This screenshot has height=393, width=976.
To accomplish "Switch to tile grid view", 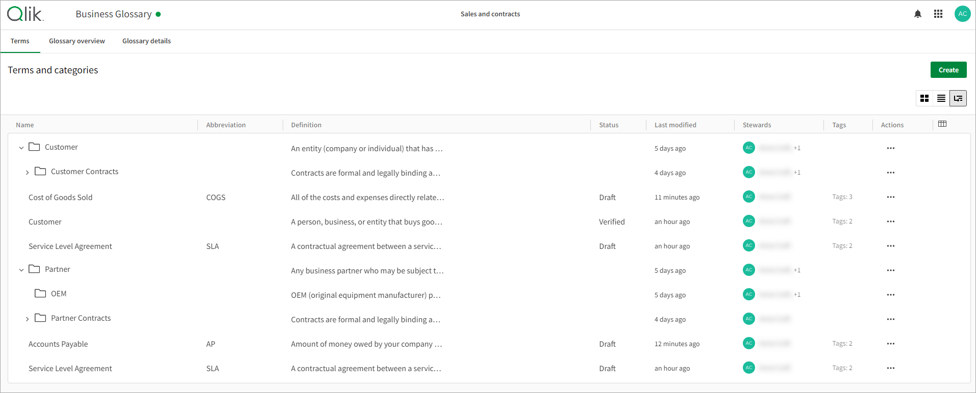I will click(x=924, y=98).
